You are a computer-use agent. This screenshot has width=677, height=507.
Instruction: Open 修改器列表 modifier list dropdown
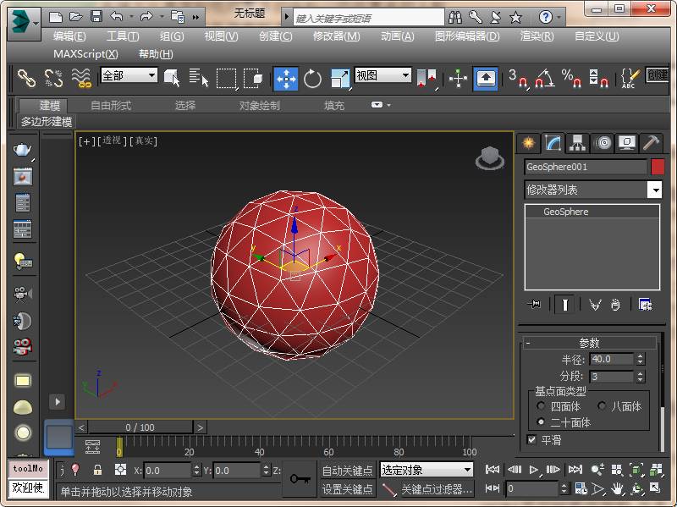coord(593,190)
